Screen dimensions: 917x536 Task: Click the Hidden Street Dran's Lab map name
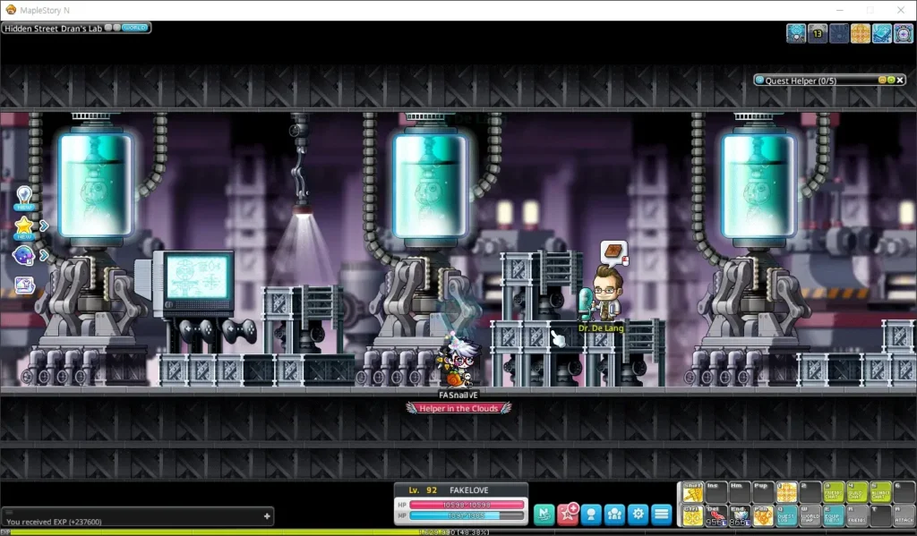pos(53,28)
